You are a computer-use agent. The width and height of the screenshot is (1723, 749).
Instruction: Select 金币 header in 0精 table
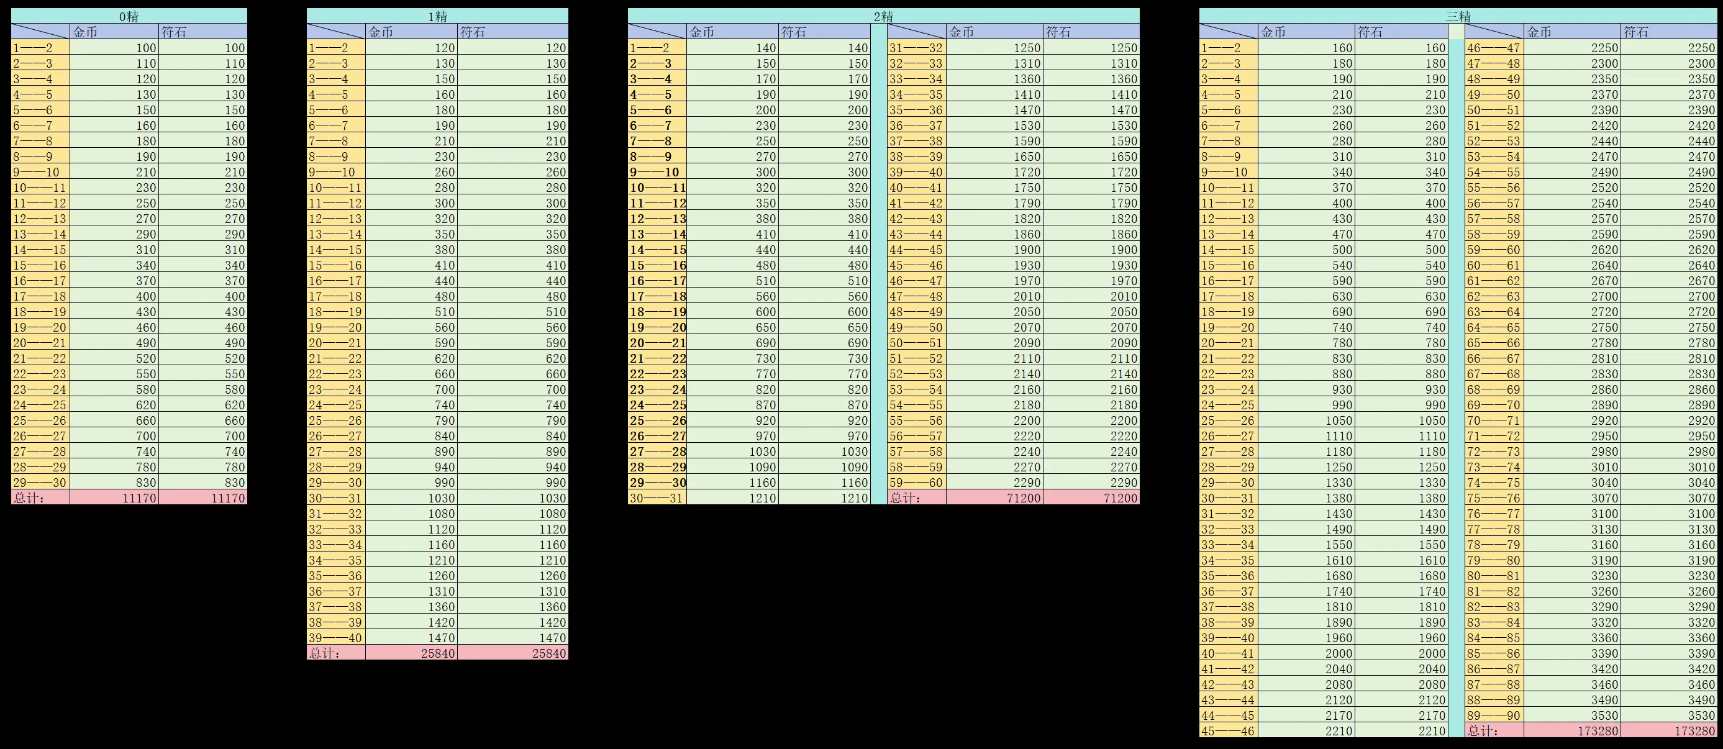click(x=114, y=32)
